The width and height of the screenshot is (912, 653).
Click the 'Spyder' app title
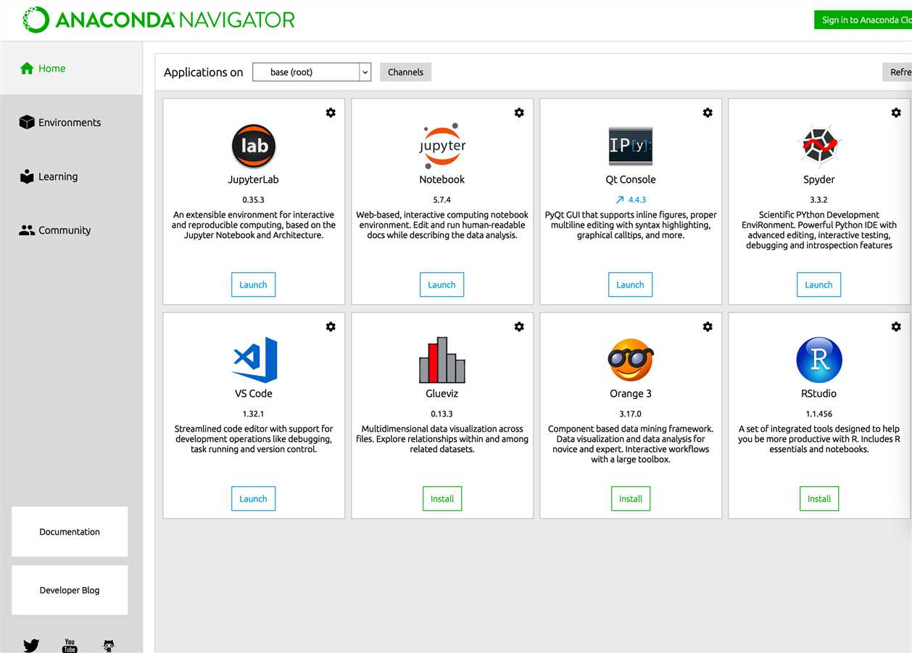[x=819, y=179]
